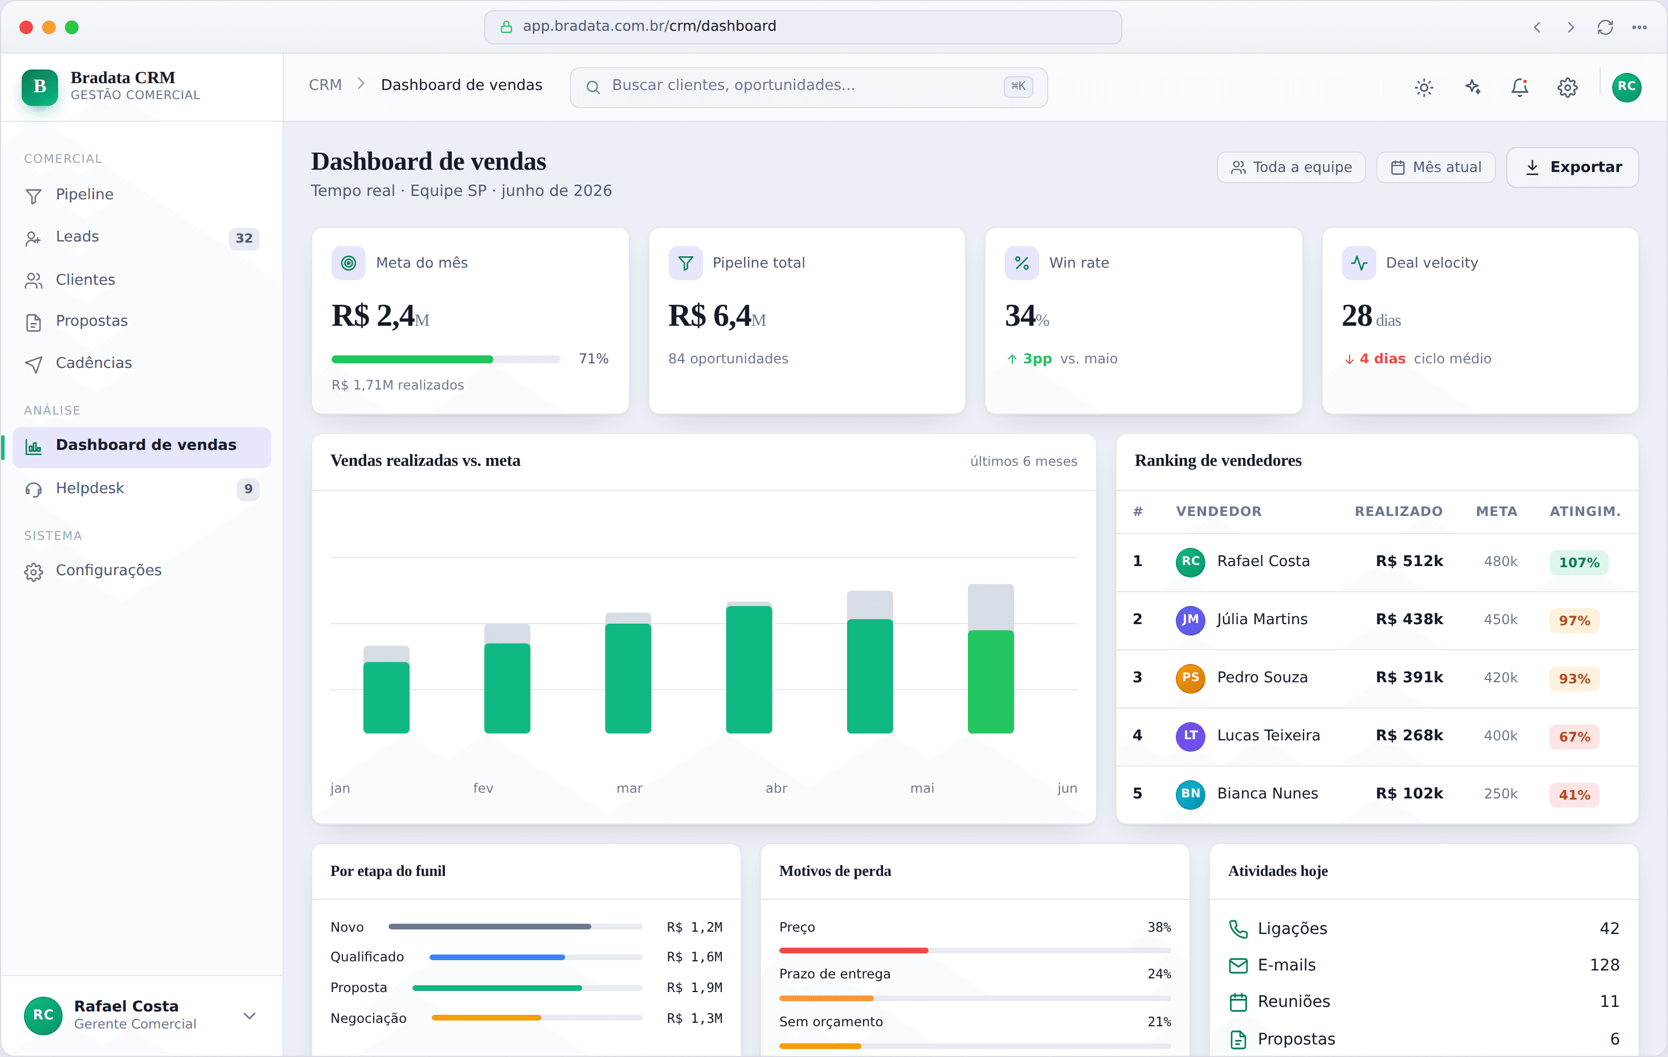Viewport: 1668px width, 1057px height.
Task: Click Lucas Teixeira's LT avatar
Action: [1190, 736]
